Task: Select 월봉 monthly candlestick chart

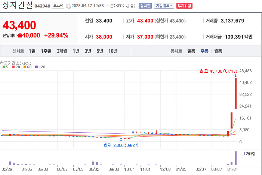Action: [218, 51]
